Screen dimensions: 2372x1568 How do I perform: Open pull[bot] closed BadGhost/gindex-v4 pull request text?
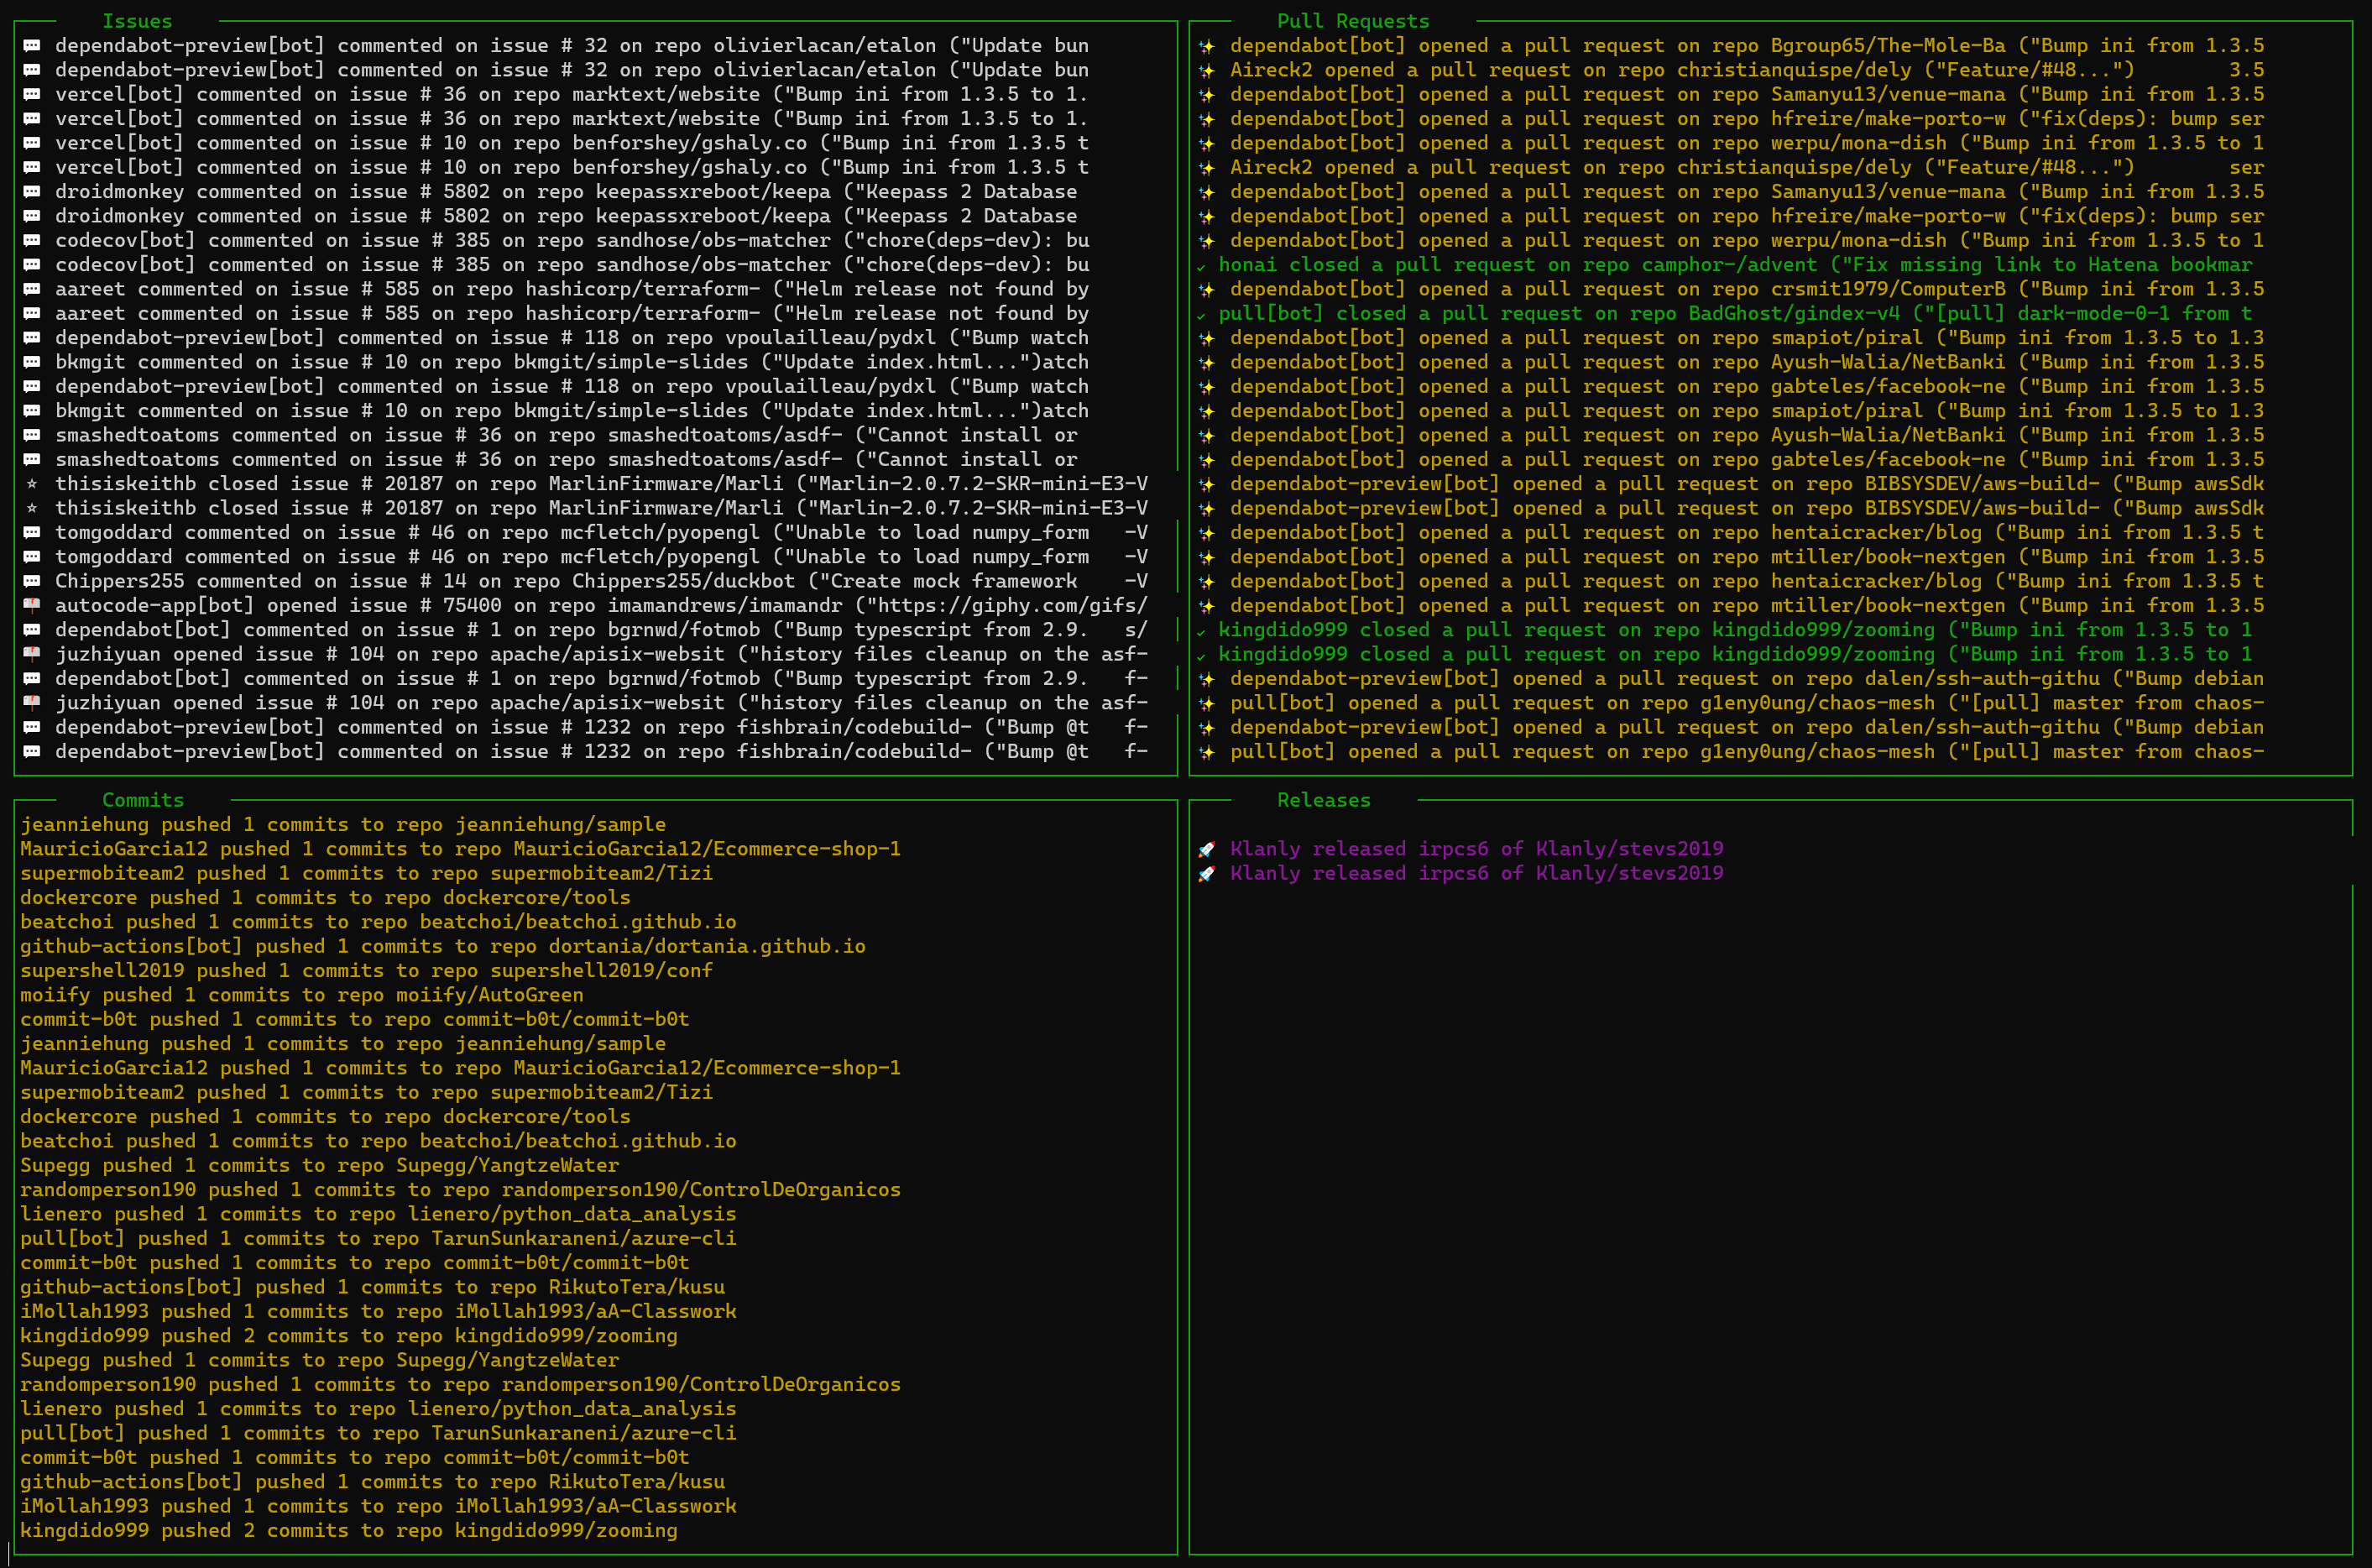1734,314
